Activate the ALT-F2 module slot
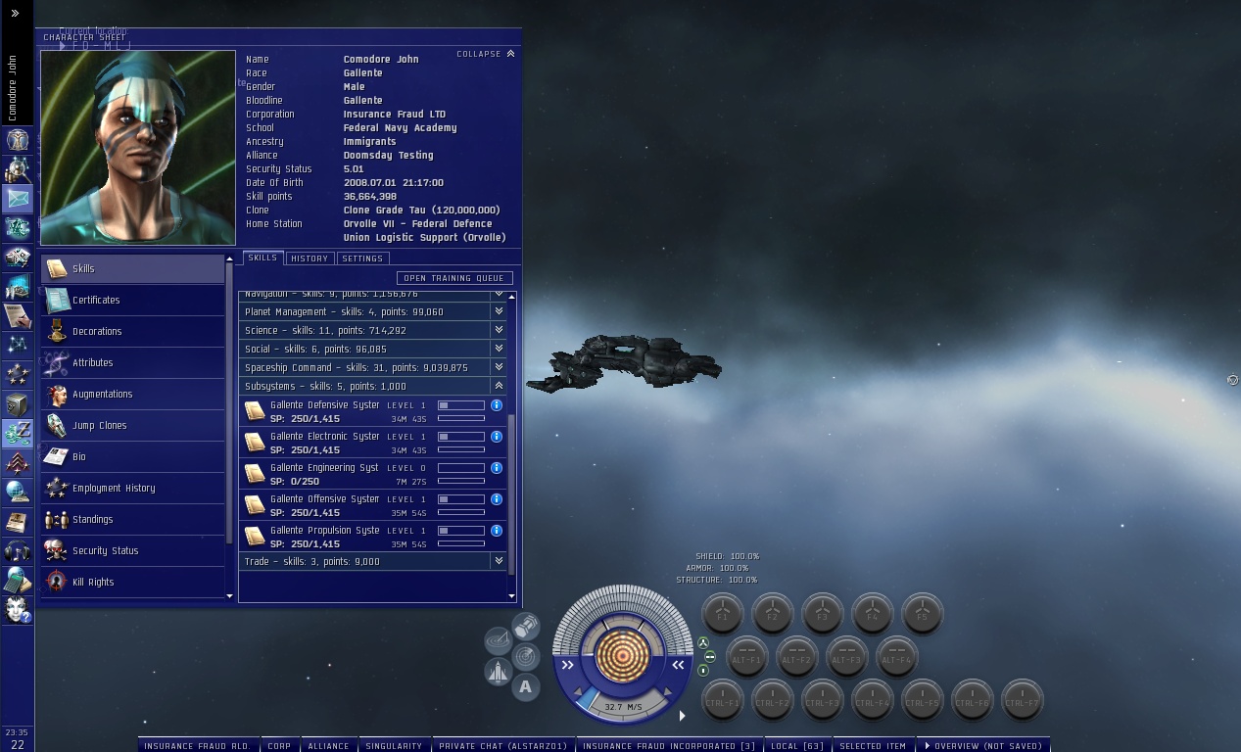 click(x=796, y=658)
